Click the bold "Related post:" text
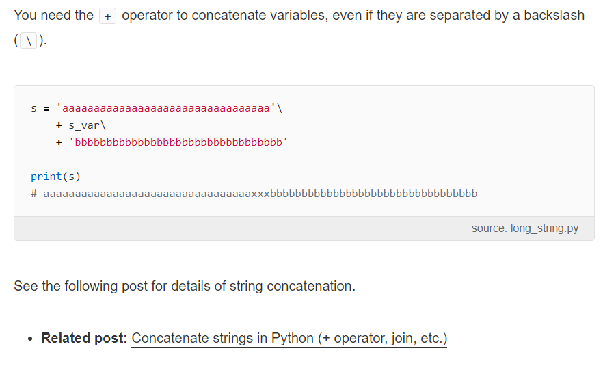This screenshot has width=603, height=366. (x=84, y=338)
